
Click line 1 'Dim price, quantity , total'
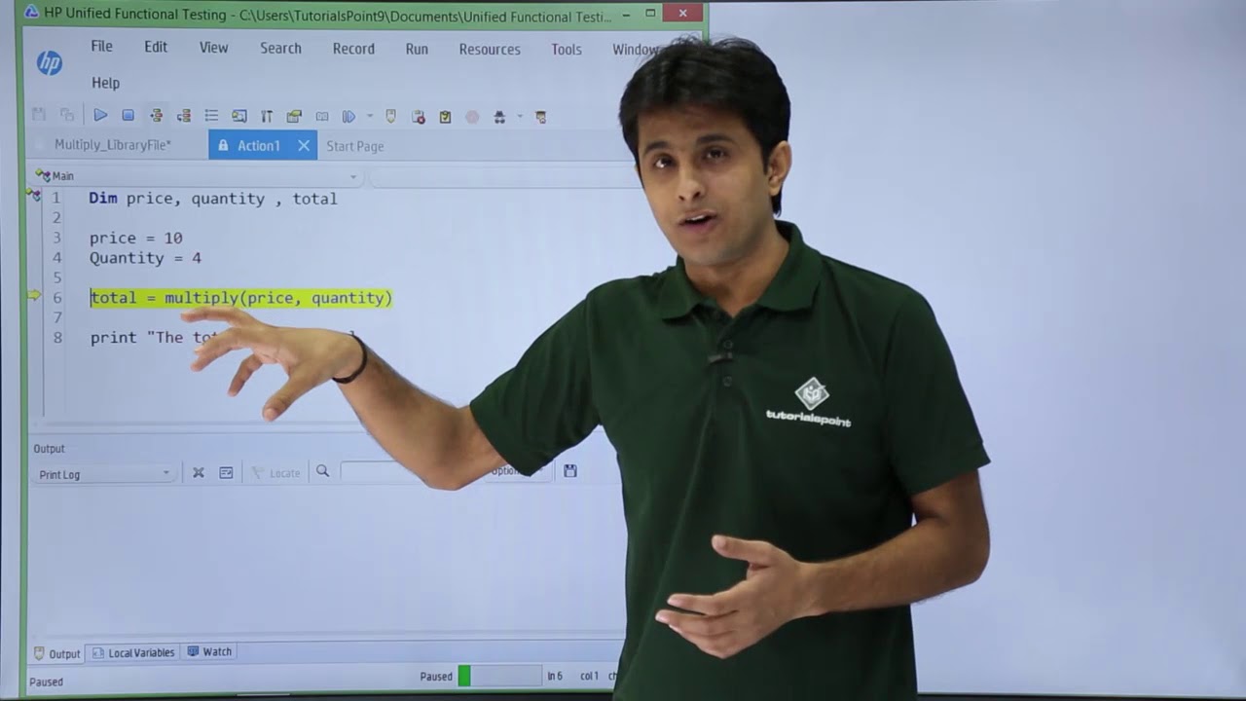tap(213, 199)
